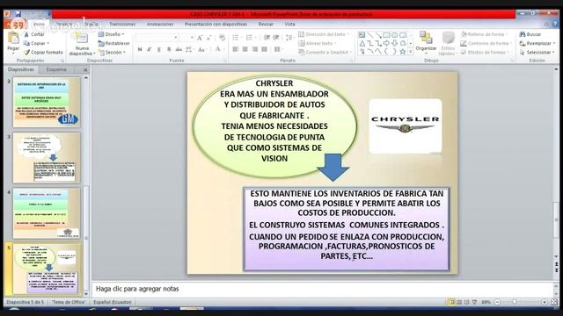Click Restablecer slide reset
Screen dimensions: 563x316
coord(113,43)
